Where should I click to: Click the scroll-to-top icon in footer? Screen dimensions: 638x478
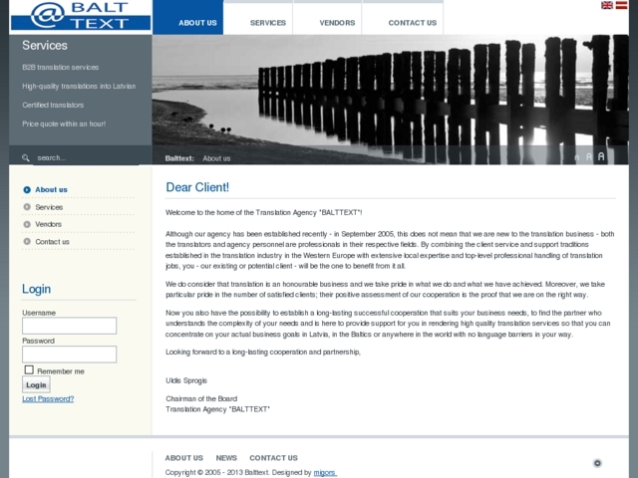(597, 463)
